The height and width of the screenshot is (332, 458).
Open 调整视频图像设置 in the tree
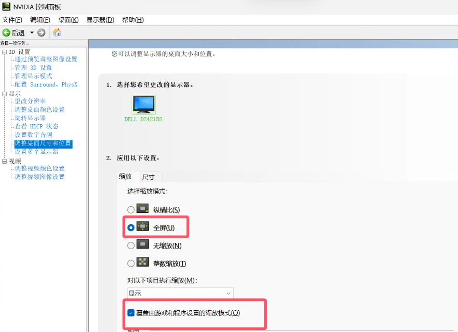[40, 177]
